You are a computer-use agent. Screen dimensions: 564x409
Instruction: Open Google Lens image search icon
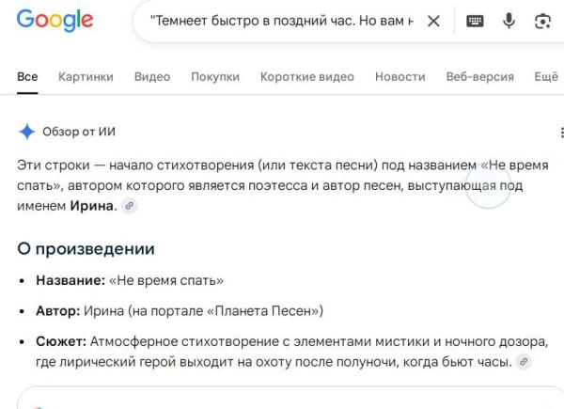pyautogui.click(x=542, y=22)
